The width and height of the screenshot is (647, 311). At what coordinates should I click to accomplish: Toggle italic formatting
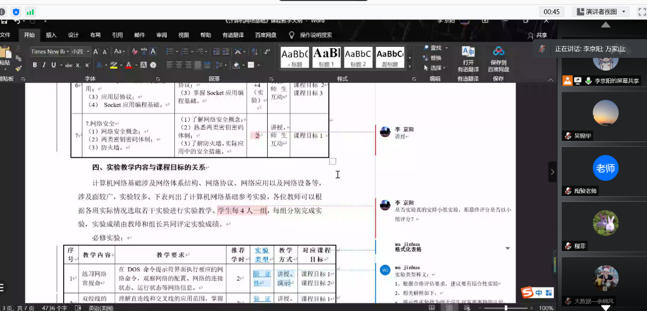pyautogui.click(x=44, y=65)
